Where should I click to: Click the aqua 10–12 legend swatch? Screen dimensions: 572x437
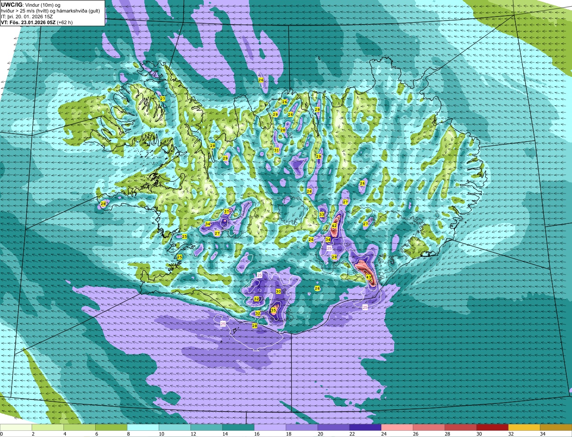coord(175,428)
